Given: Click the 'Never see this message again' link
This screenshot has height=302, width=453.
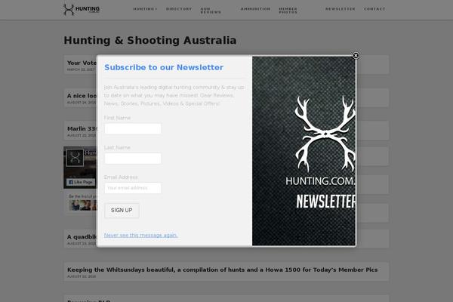Looking at the screenshot, I should click(x=140, y=236).
